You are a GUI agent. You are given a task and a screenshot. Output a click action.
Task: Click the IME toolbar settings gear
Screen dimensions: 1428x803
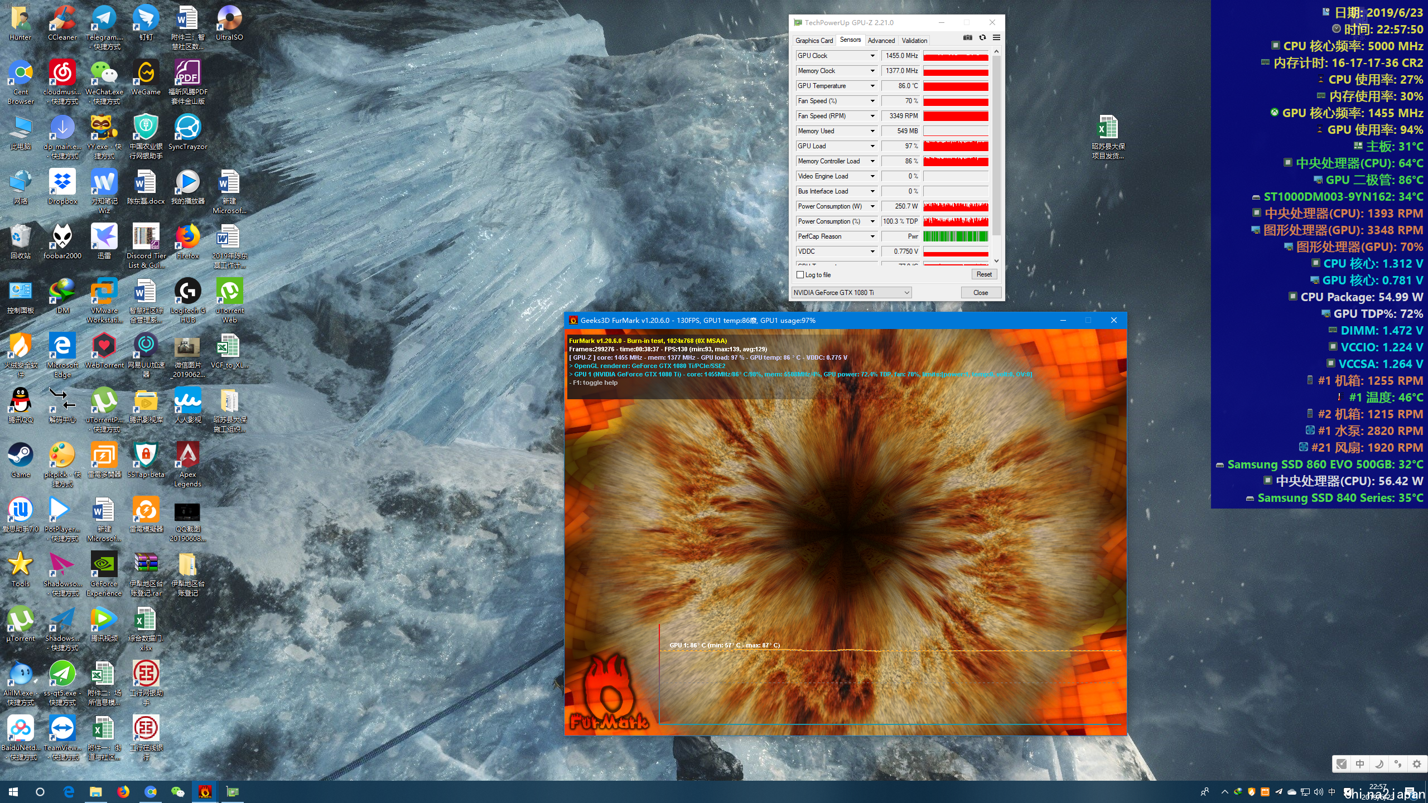click(x=1416, y=764)
